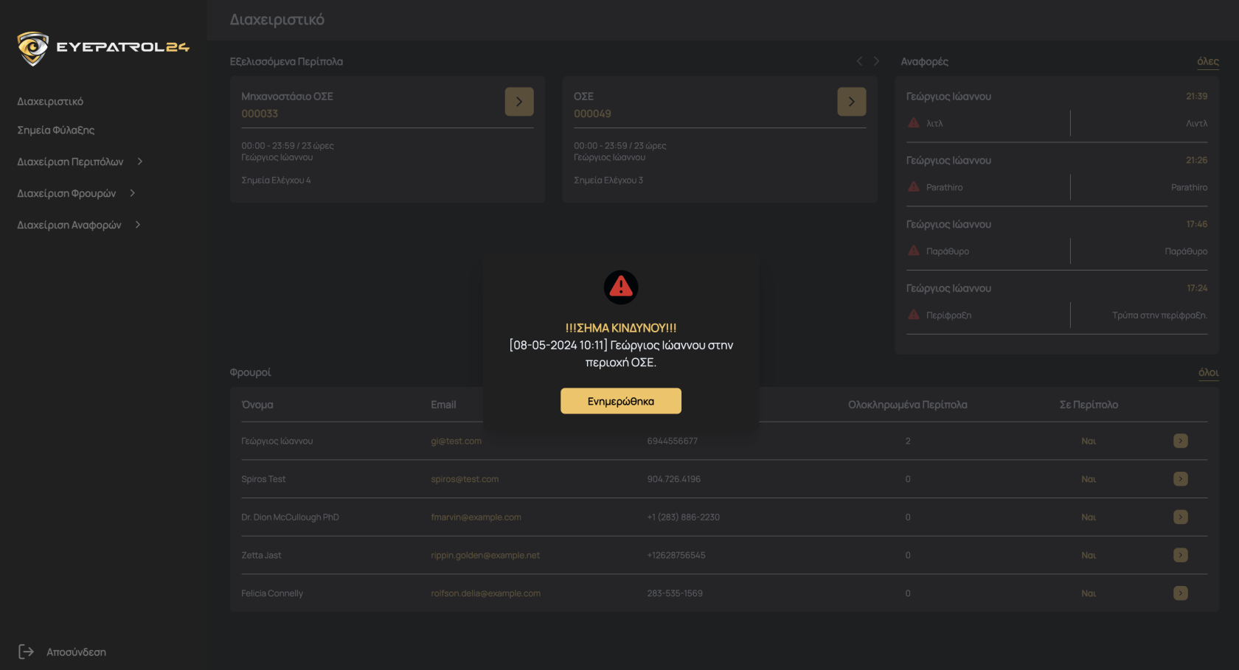Open details arrow for Γεώργιος Ιώαννου guard row
This screenshot has height=670, width=1239.
click(1180, 441)
